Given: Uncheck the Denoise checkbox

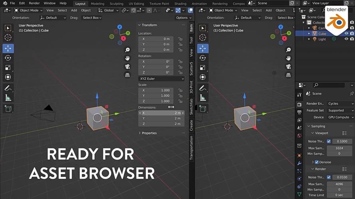Looking at the screenshot, I should click(317, 162).
